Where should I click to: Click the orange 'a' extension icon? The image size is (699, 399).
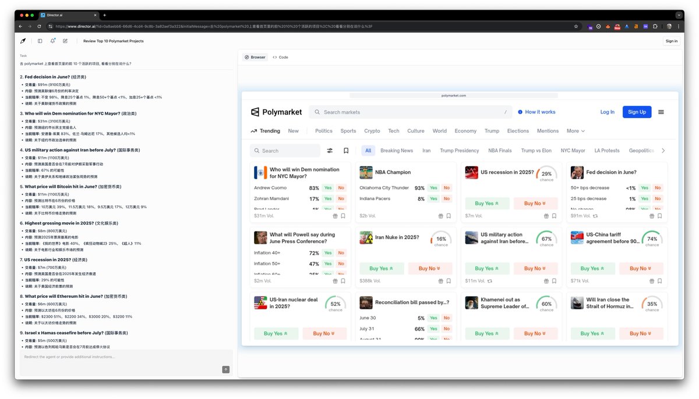point(636,26)
